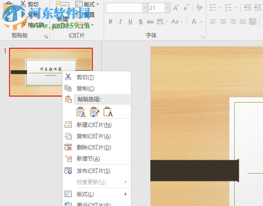Toggle Italic formatting
The height and width of the screenshot is (206, 263).
[120, 22]
